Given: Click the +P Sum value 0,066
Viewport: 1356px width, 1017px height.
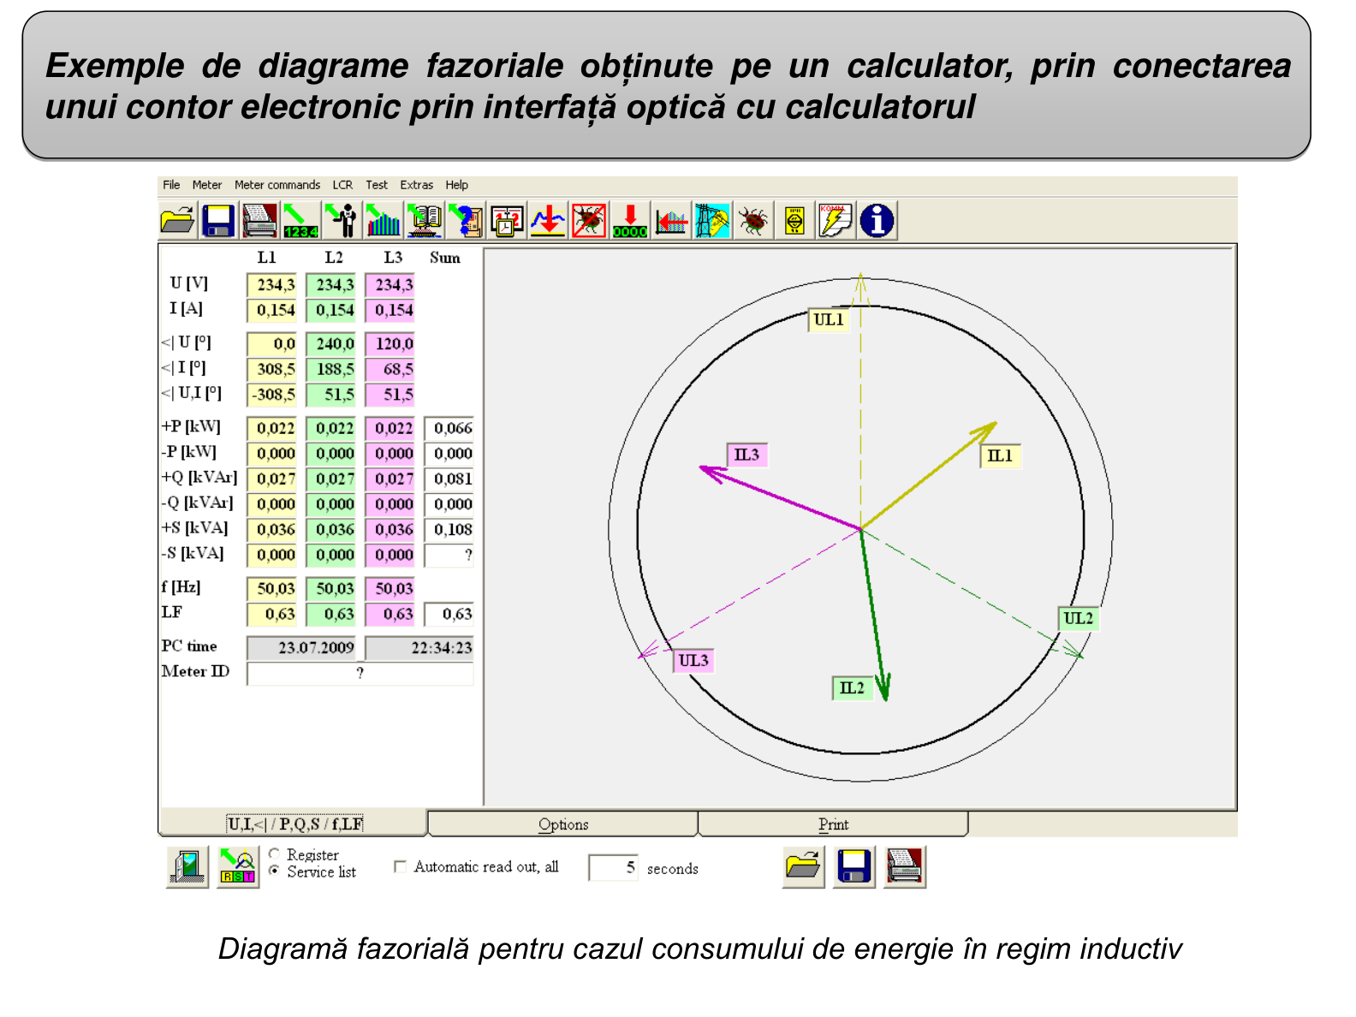Looking at the screenshot, I should coord(449,428).
